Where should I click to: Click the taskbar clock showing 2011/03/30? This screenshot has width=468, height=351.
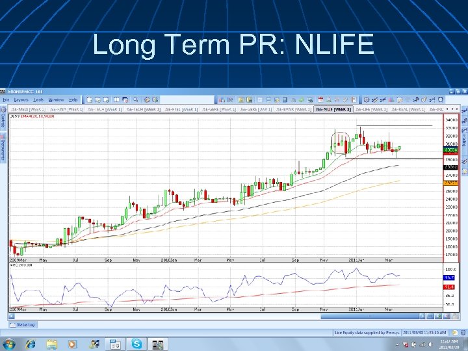(x=449, y=344)
